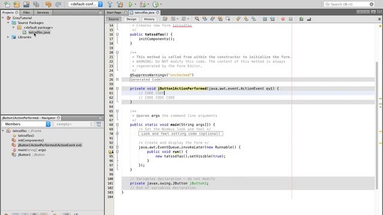
Task: Click the lightbulb hint icon at line 94
Action: pyautogui.click(x=110, y=152)
